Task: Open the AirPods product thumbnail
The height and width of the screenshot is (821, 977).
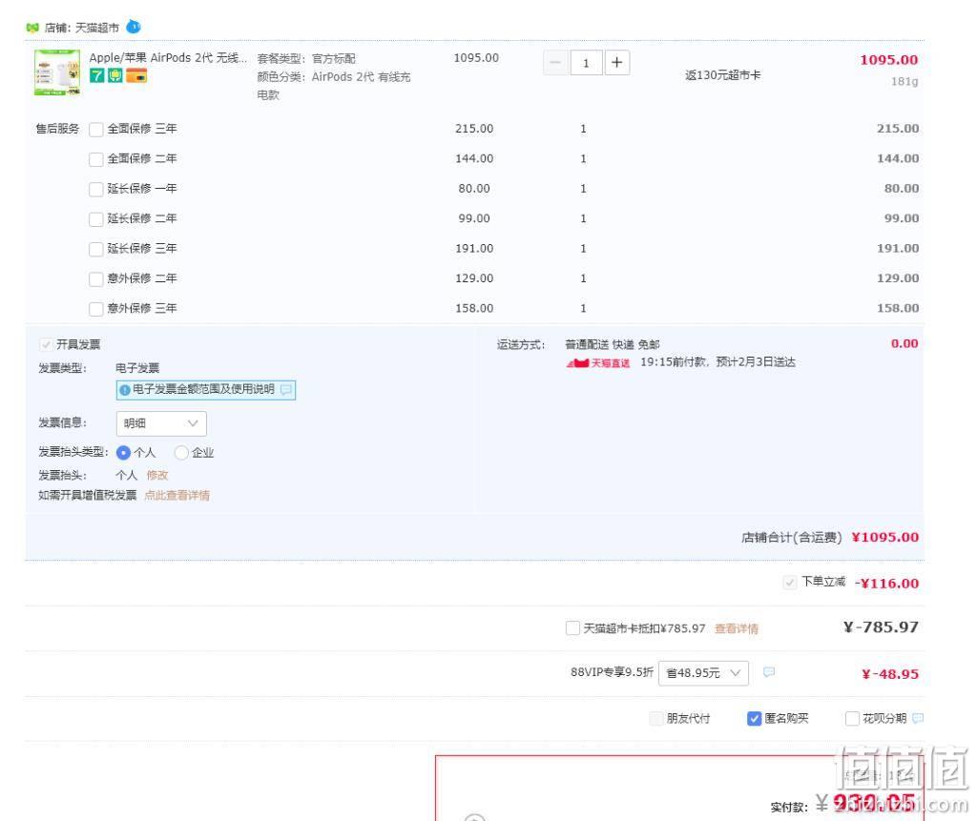Action: pos(57,72)
